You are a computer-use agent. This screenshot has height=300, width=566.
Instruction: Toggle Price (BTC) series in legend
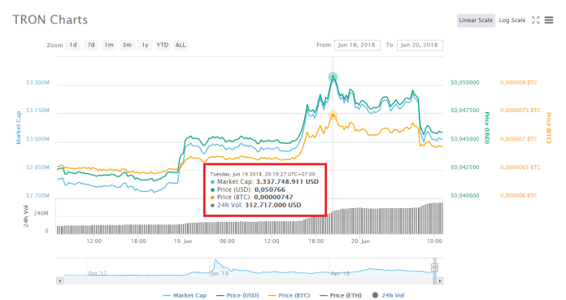[x=290, y=295]
